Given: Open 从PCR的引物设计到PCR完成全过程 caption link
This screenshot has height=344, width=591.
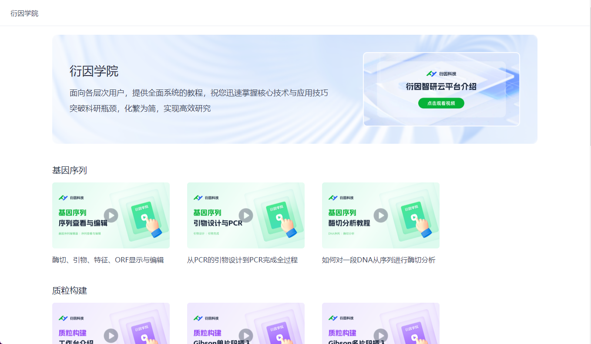Looking at the screenshot, I should point(242,260).
